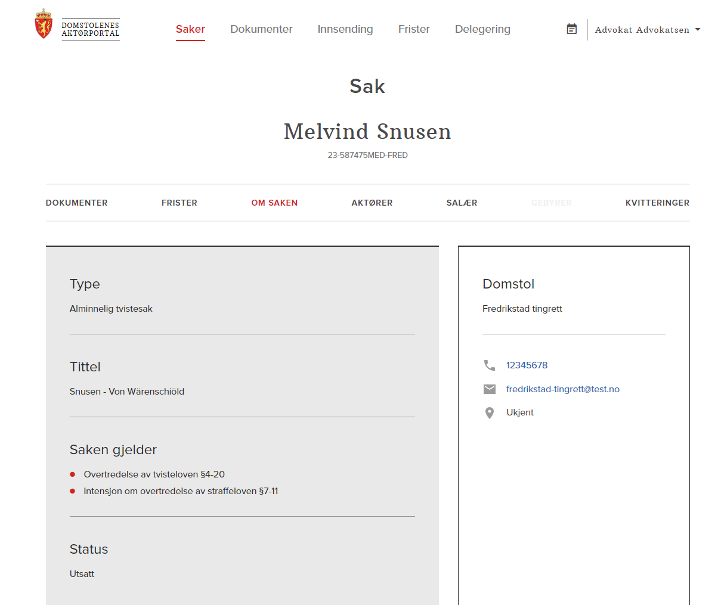Click the Sak page heading
The height and width of the screenshot is (605, 718).
[367, 86]
